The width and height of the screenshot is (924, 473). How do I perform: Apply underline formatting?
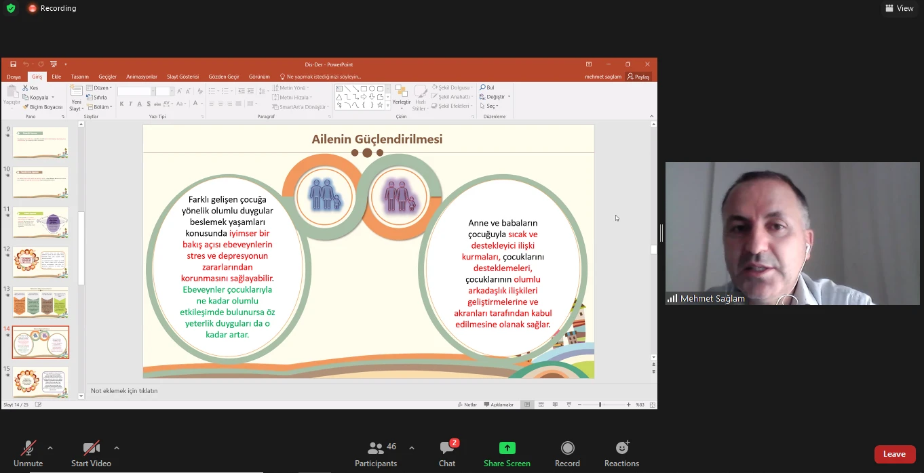click(x=140, y=104)
